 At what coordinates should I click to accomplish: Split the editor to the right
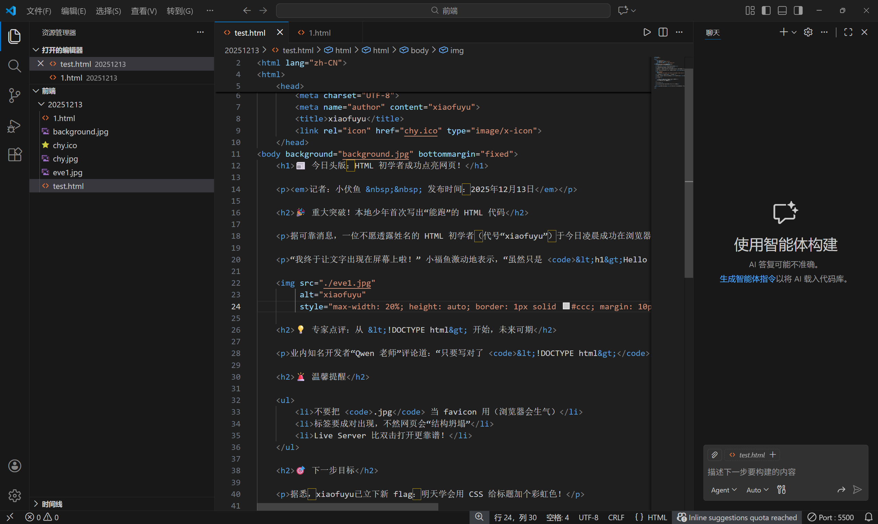tap(663, 33)
